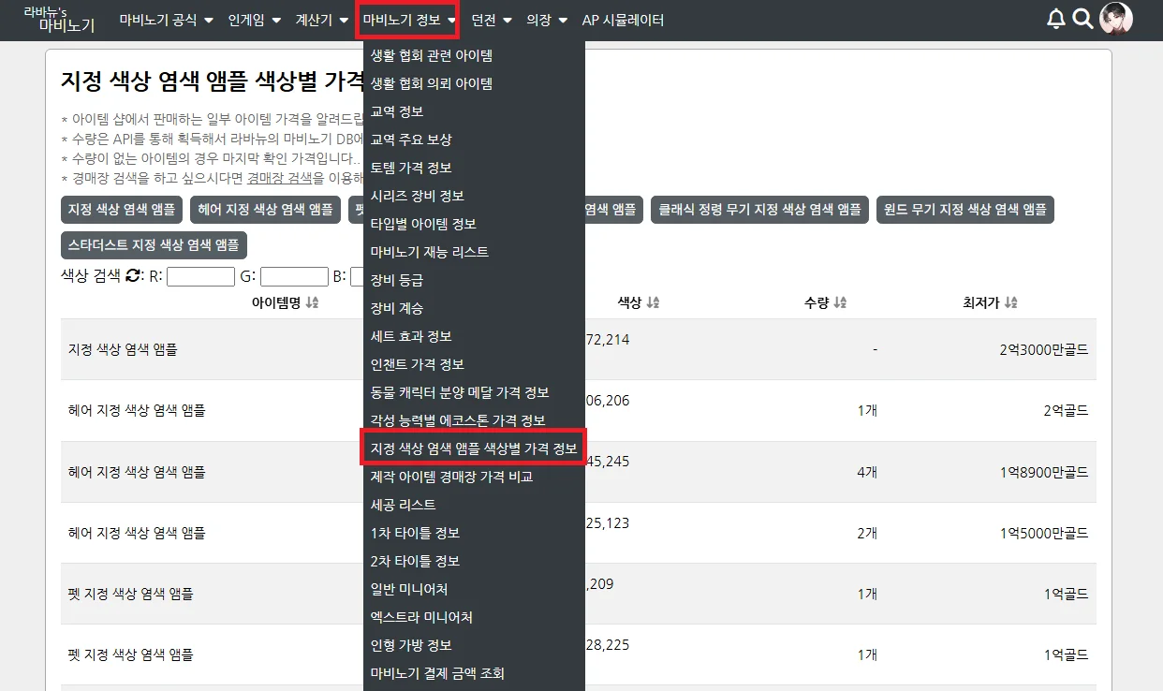1163x691 pixels.
Task: Expand the 던전 dropdown menu
Action: (492, 20)
